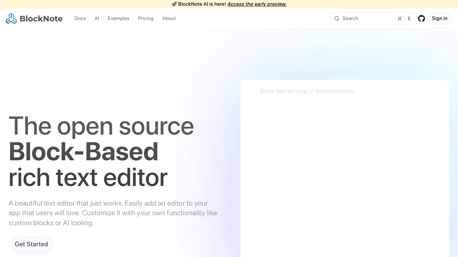The width and height of the screenshot is (458, 257).
Task: Select Examples in the navigation
Action: [118, 18]
